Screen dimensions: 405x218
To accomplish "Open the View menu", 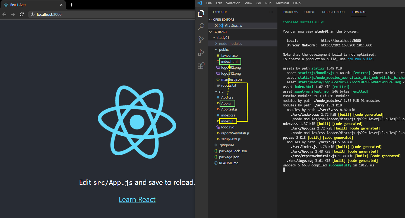I will [248, 3].
